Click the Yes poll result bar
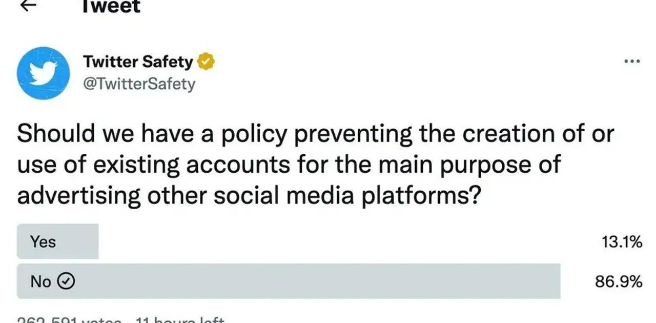 pos(57,241)
